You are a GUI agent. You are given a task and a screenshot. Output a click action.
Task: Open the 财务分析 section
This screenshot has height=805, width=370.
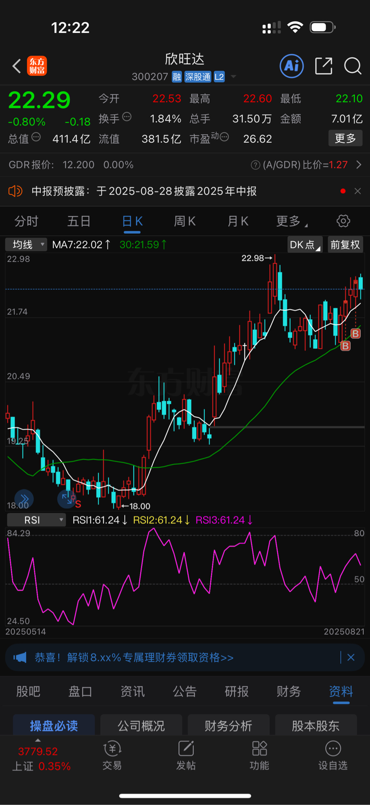(228, 725)
